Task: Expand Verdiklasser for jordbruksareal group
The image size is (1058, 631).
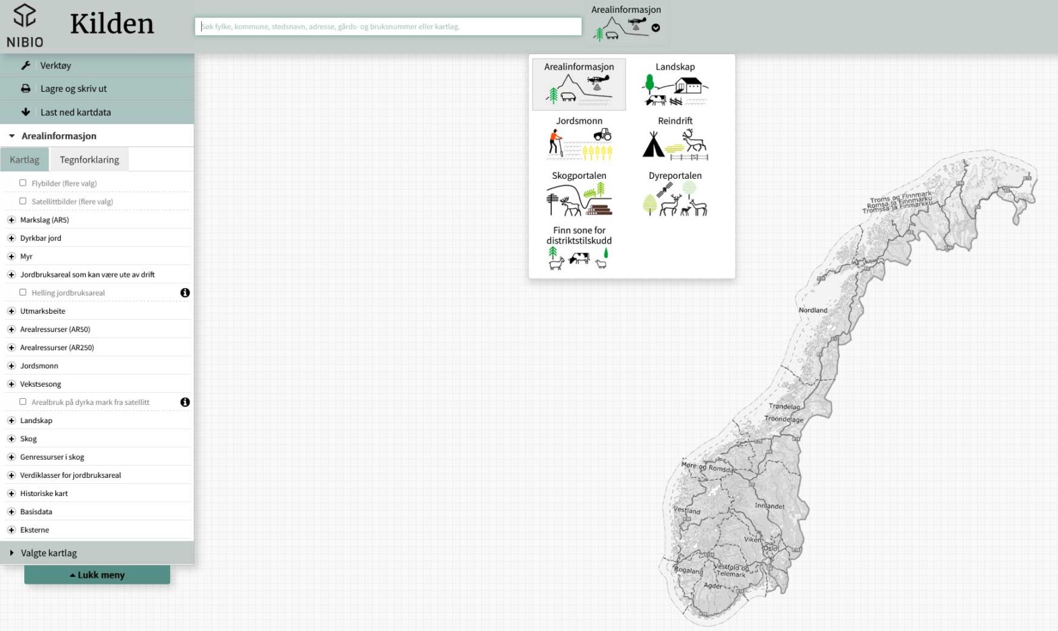Action: (x=11, y=475)
